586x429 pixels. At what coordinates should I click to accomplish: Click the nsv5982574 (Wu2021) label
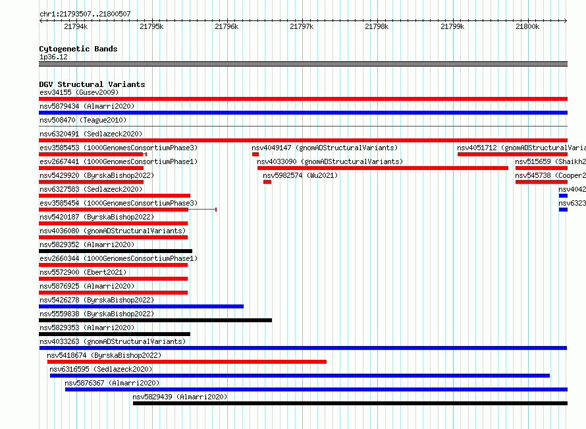point(300,175)
